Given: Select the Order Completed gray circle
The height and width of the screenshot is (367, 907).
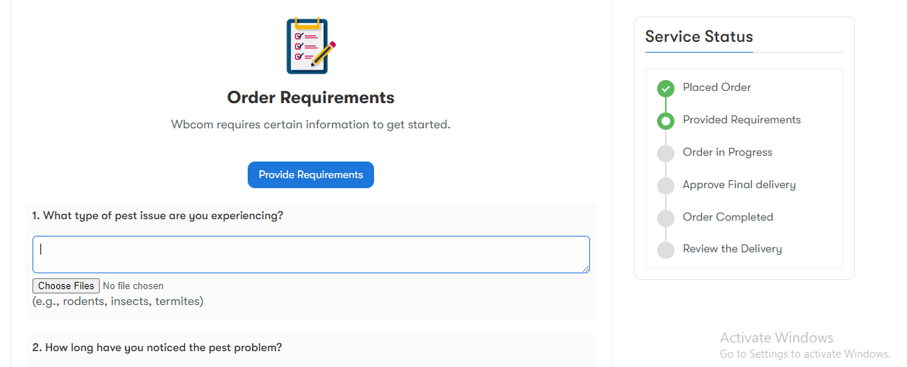Looking at the screenshot, I should click(x=665, y=218).
